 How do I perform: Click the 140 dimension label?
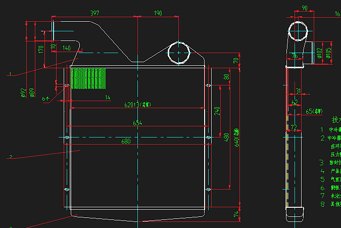click(67, 48)
